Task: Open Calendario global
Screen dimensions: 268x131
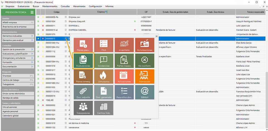Action: (x=18, y=116)
